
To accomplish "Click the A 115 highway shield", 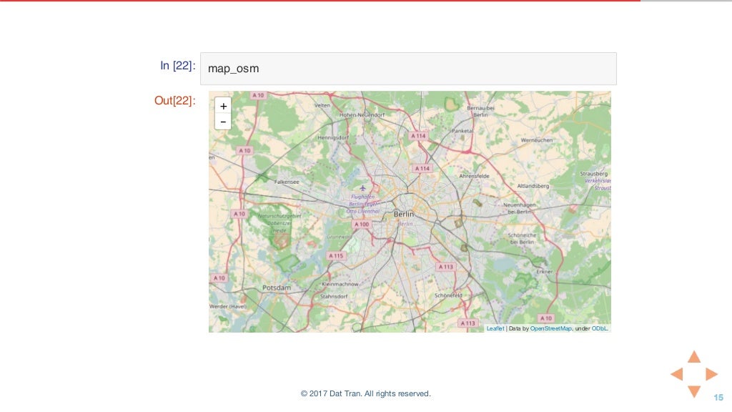I will 336,255.
